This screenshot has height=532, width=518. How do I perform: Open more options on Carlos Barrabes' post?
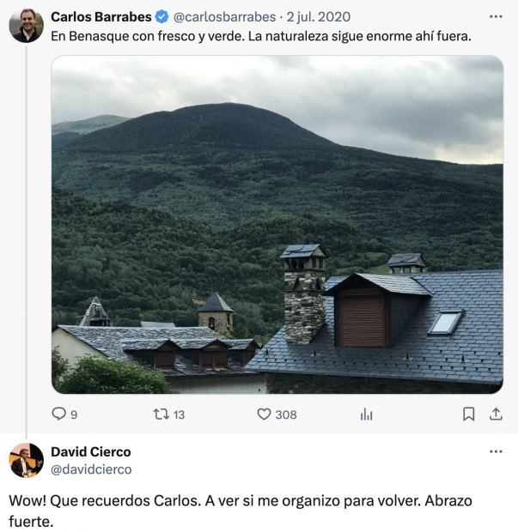(x=496, y=16)
